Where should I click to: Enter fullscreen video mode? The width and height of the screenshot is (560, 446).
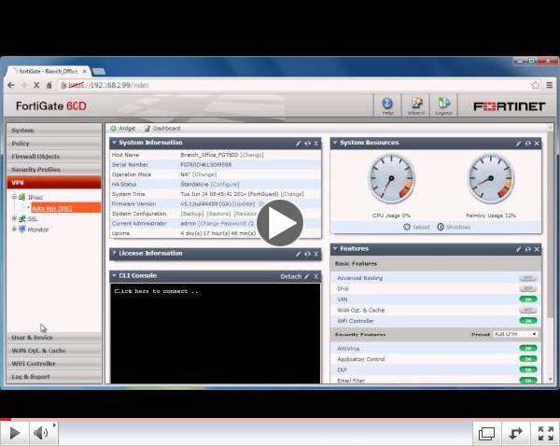click(546, 433)
